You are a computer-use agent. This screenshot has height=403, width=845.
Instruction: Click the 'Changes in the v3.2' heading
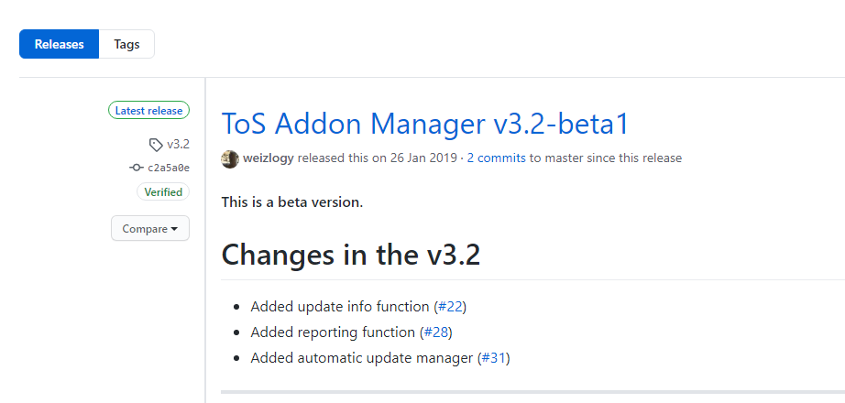click(351, 255)
